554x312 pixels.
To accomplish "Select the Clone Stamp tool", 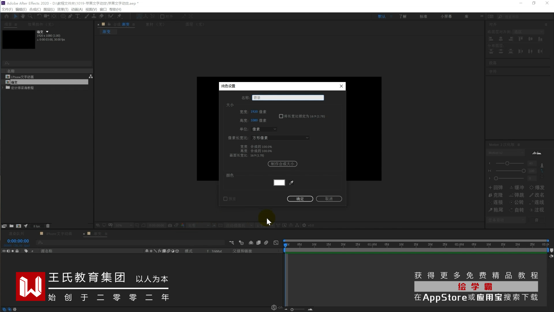I will 94,16.
